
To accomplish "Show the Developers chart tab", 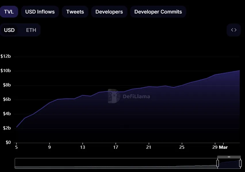I will pyautogui.click(x=109, y=12).
